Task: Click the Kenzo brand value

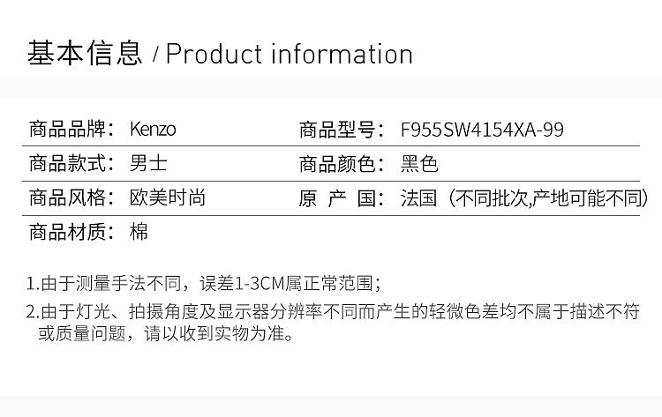Action: (x=153, y=130)
